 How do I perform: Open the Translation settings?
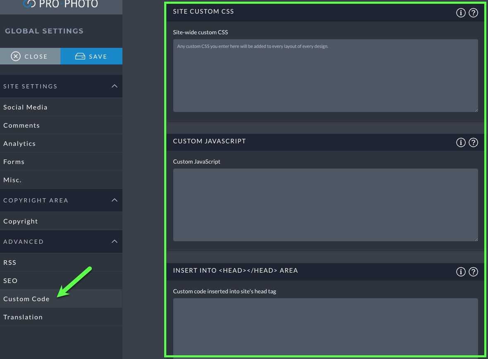(61, 317)
